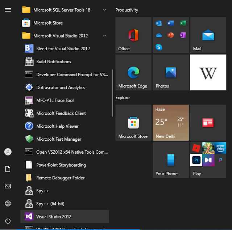Click the Roblox icon in Play tile

(196, 148)
